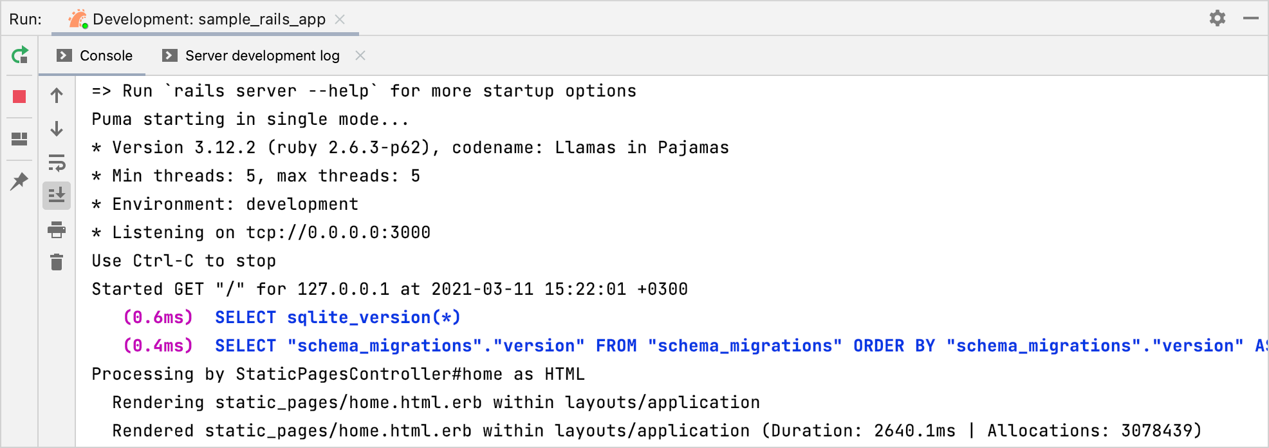Image resolution: width=1269 pixels, height=448 pixels.
Task: Stop the running Rails server
Action: (19, 97)
